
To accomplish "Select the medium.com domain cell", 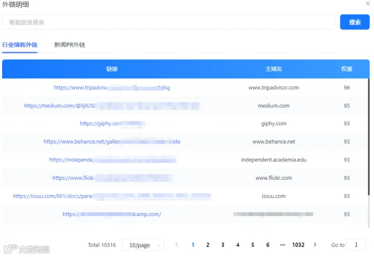I will [x=273, y=106].
